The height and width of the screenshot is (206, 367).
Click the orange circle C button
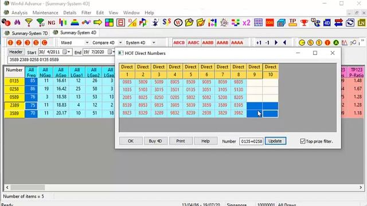coord(44,43)
